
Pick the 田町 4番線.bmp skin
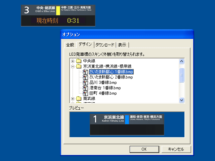pos(103,93)
